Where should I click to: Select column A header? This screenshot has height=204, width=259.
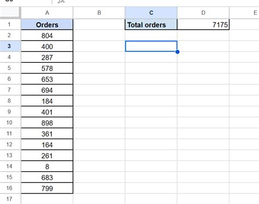47,13
